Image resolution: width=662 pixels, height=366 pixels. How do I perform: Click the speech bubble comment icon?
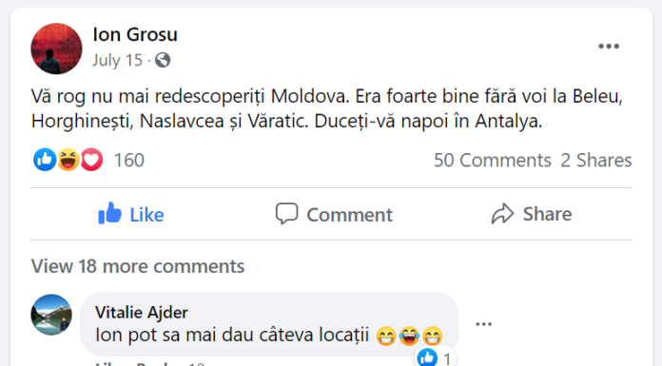click(x=286, y=214)
